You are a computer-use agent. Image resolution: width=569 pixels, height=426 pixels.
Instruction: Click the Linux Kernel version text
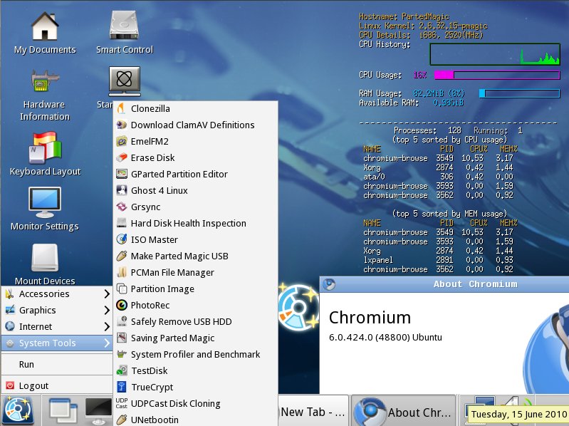[423, 26]
